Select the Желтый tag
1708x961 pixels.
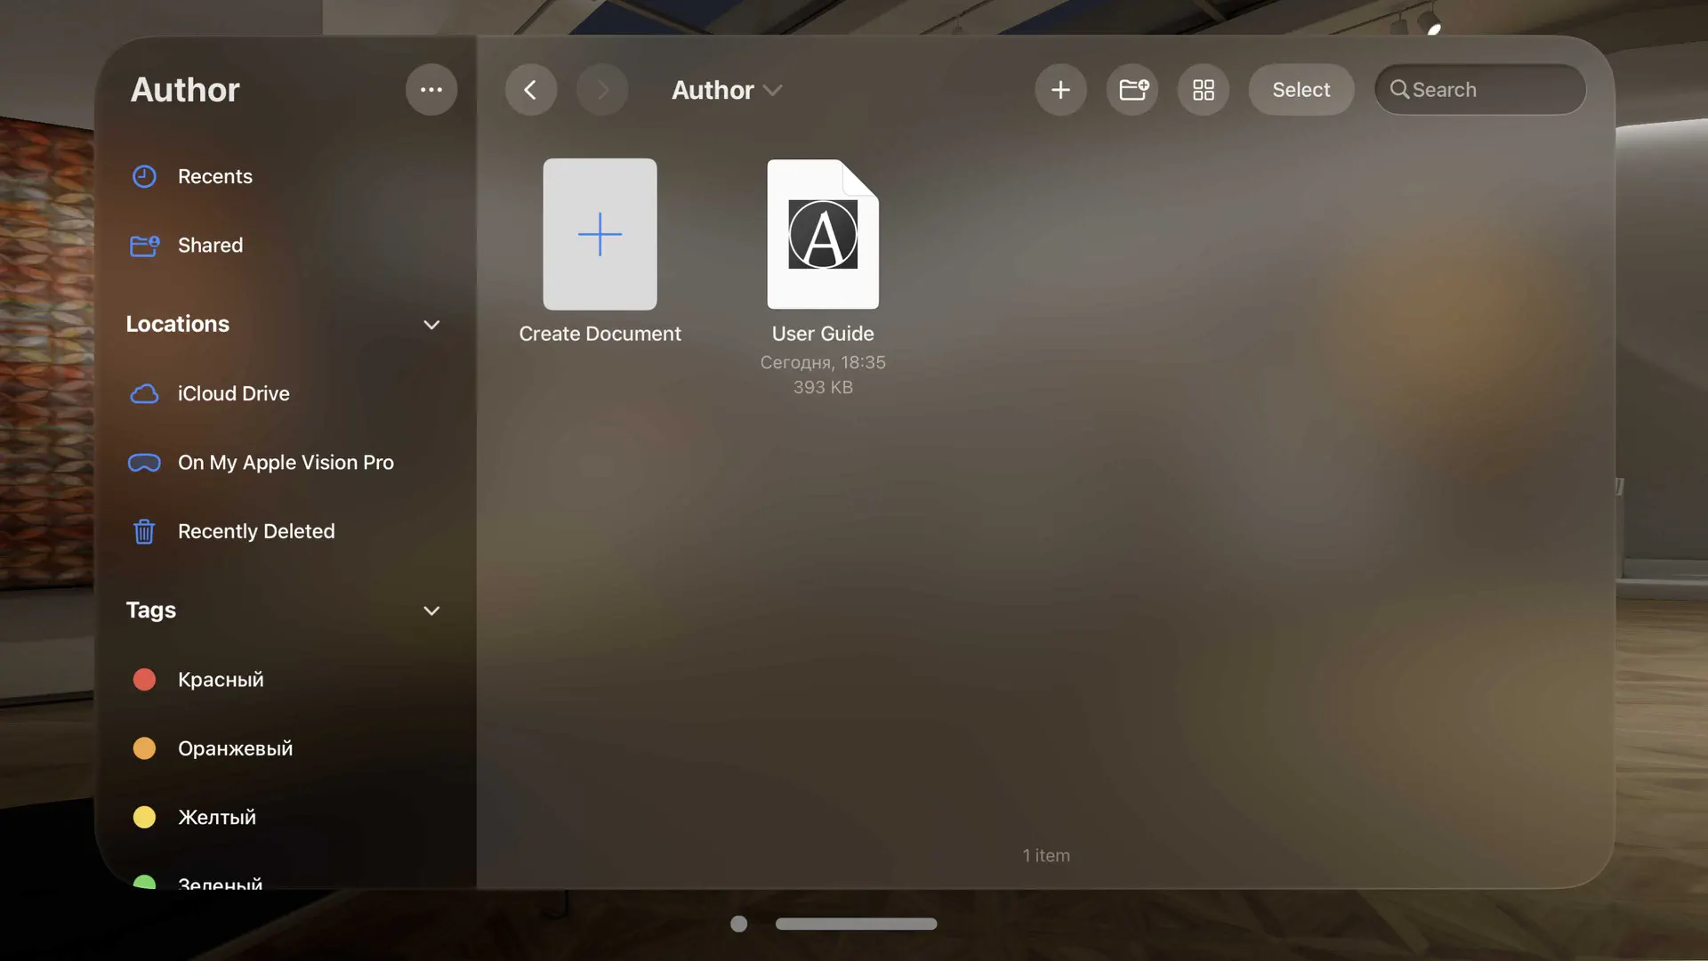click(x=217, y=817)
